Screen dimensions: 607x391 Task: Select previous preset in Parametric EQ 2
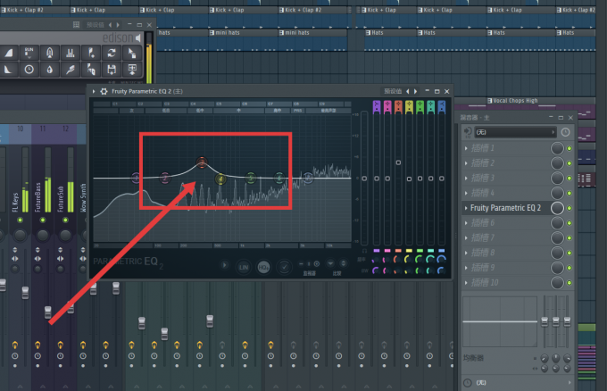pos(408,91)
